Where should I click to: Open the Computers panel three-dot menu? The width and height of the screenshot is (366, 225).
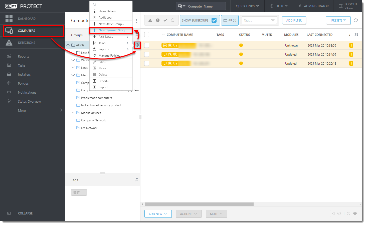point(137,21)
